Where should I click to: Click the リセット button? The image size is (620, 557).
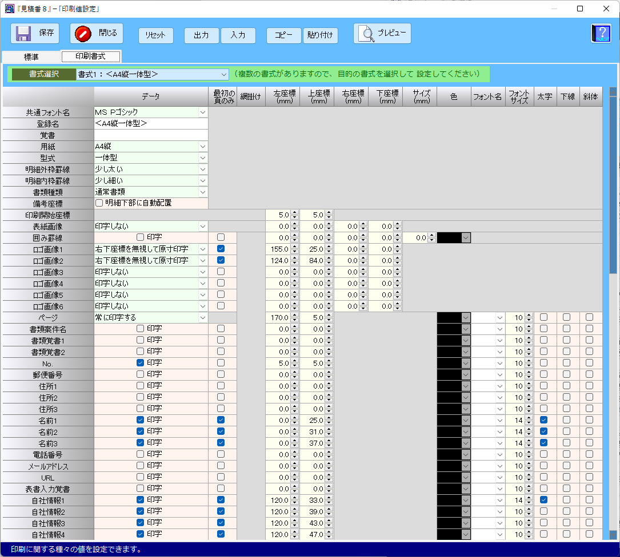coord(156,35)
